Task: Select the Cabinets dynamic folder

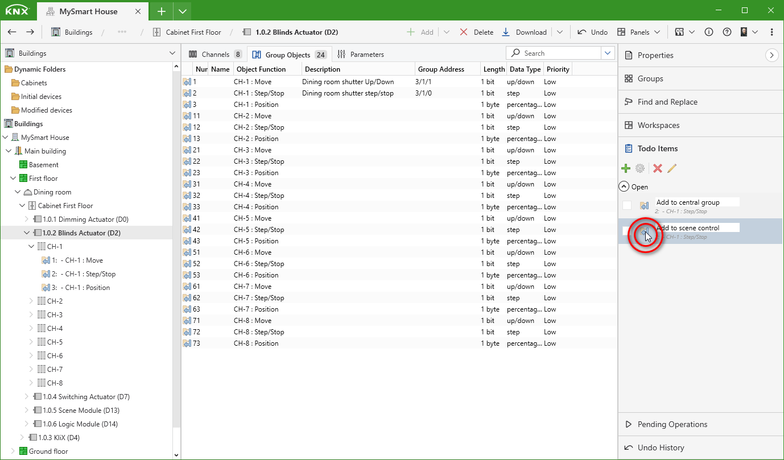Action: (30, 83)
